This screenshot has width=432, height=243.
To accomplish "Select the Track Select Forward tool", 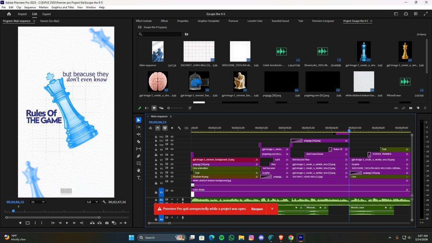I will [x=139, y=127].
